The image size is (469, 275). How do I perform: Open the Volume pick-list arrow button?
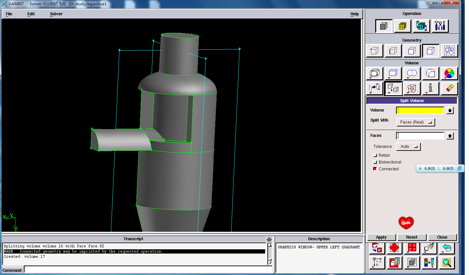(450, 111)
